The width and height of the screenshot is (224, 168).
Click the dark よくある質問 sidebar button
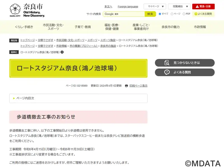185,72
